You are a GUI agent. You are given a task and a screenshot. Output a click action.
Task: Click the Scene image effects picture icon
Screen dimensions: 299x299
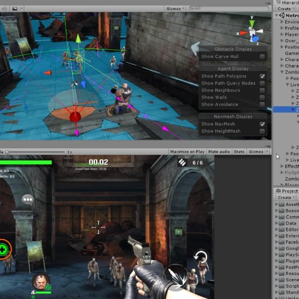15,8
